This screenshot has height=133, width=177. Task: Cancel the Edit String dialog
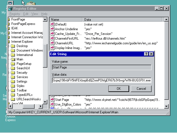[x=141, y=89]
